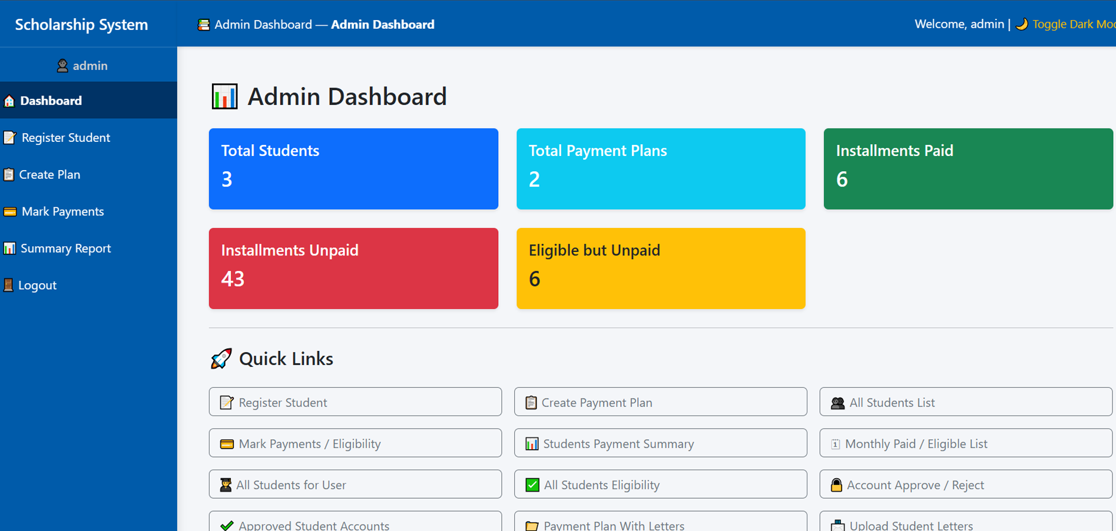Image resolution: width=1116 pixels, height=531 pixels.
Task: Click the Account Approve / Reject button
Action: [x=965, y=484]
